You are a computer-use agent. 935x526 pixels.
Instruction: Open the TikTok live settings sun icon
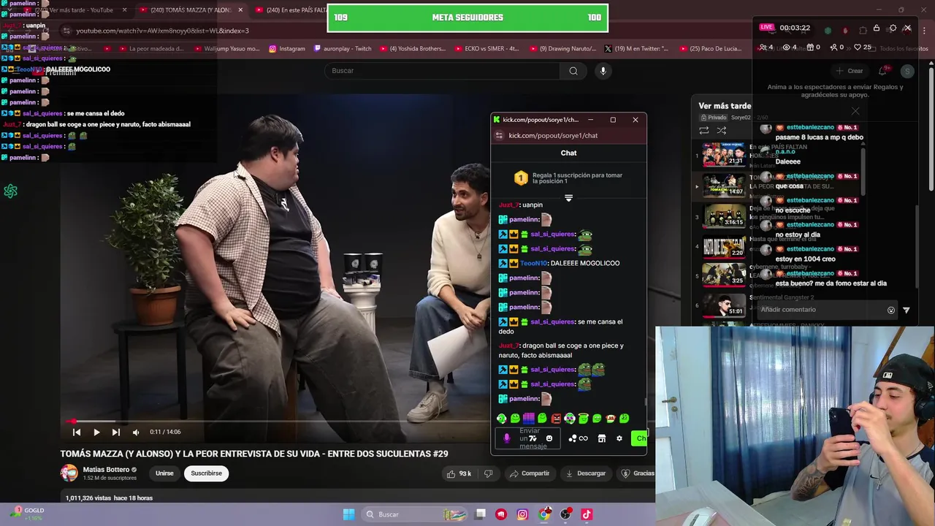(893, 28)
